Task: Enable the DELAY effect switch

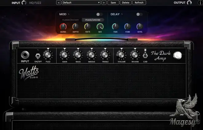Action: (139, 14)
